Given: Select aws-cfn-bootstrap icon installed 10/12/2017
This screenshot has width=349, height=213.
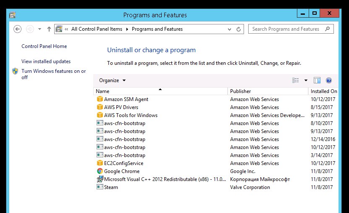Looking at the screenshot, I should point(100,147).
